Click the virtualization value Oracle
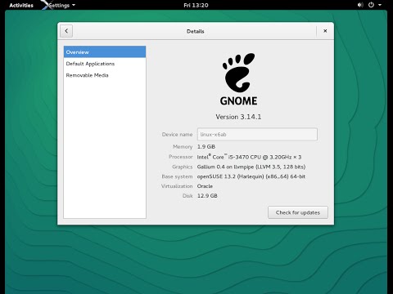This screenshot has height=294, width=393. (205, 186)
